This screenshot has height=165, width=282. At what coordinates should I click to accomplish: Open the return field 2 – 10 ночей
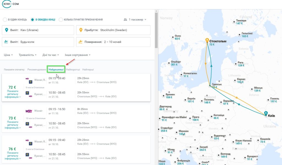(113, 42)
